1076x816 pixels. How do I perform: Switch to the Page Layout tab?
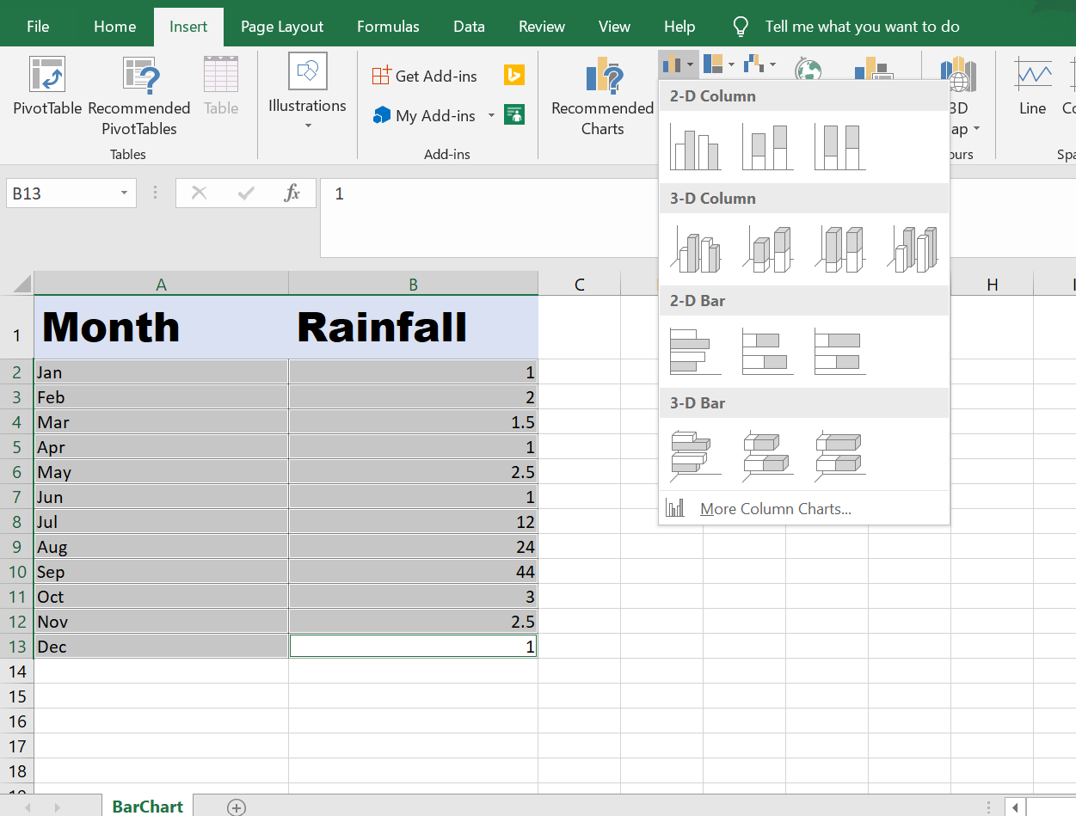pos(282,27)
